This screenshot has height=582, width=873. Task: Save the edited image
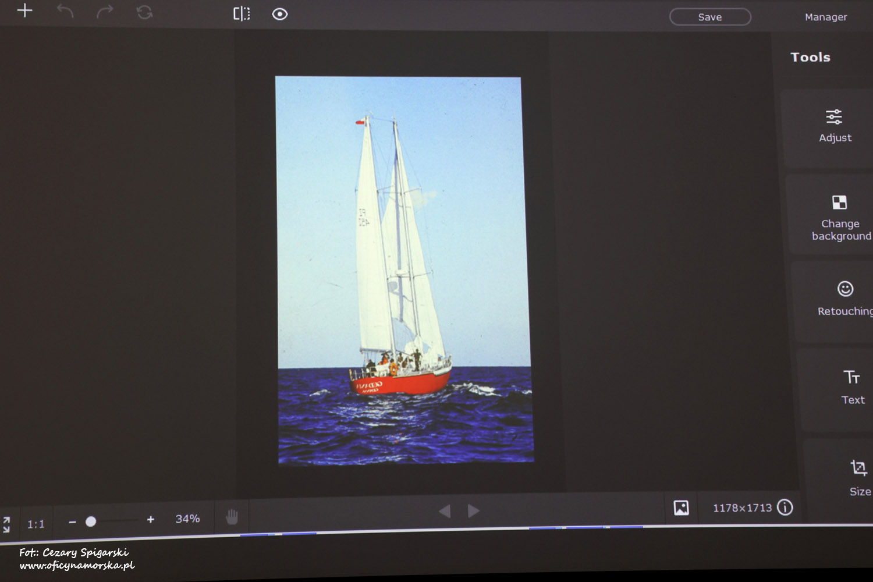point(710,17)
